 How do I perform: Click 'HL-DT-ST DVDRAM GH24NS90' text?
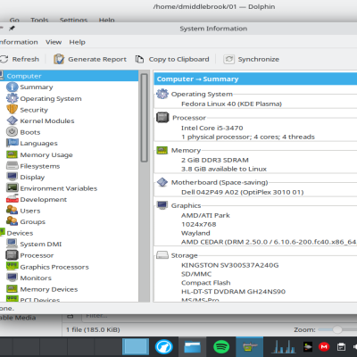click(233, 291)
